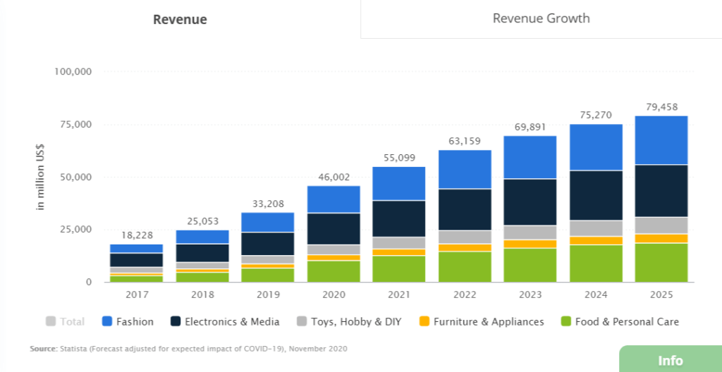Click the 33,208 total label
This screenshot has width=722, height=372.
(267, 204)
